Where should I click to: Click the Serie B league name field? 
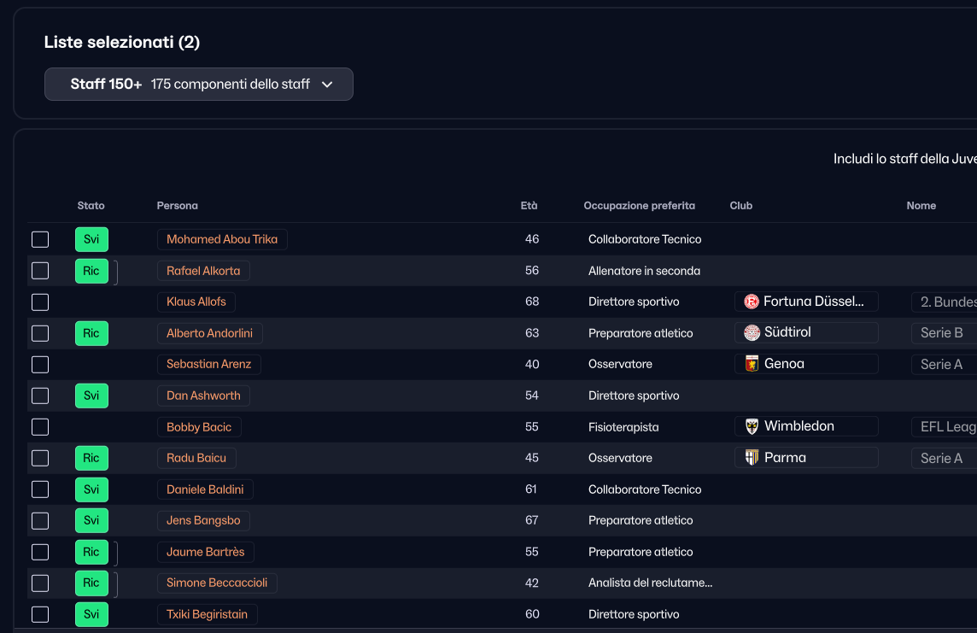point(942,333)
